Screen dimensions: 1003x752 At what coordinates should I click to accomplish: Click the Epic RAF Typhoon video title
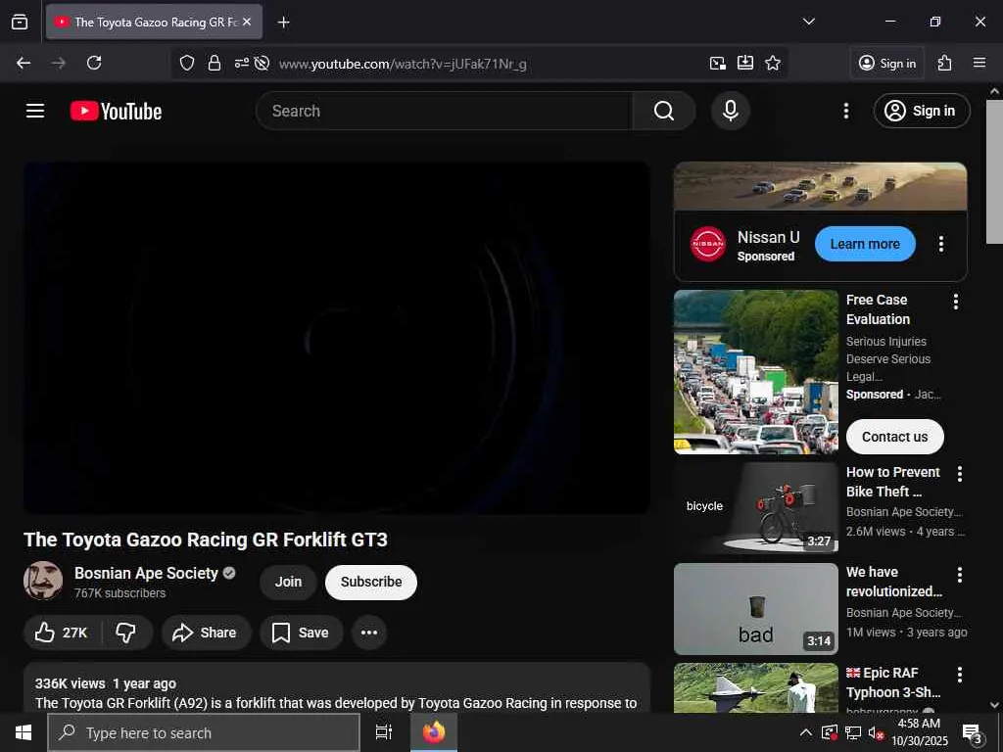point(893,682)
